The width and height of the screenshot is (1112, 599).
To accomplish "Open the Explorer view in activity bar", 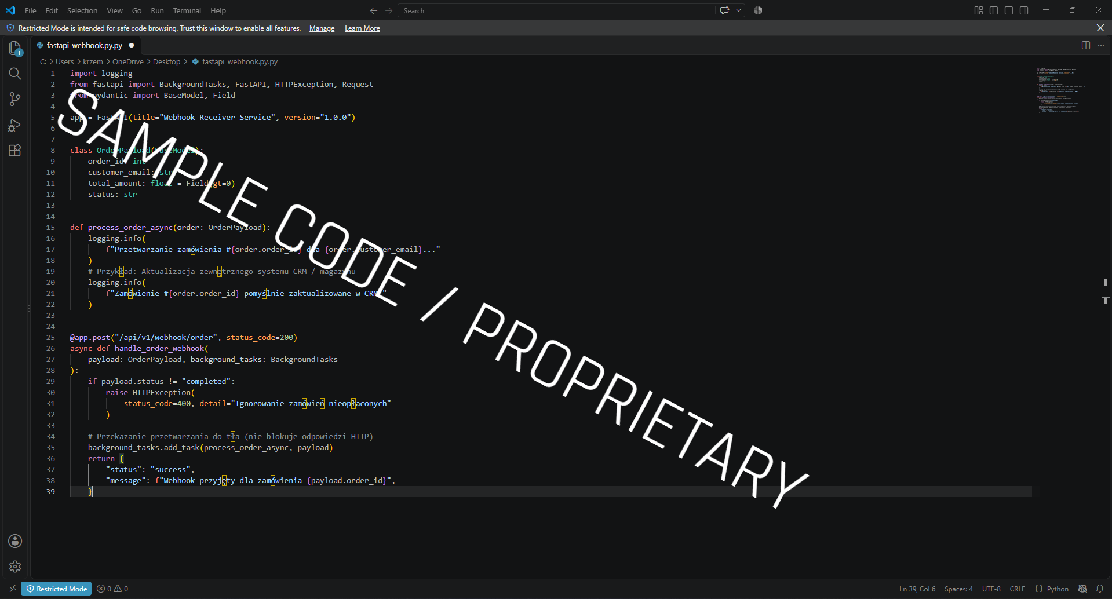I will coord(15,49).
